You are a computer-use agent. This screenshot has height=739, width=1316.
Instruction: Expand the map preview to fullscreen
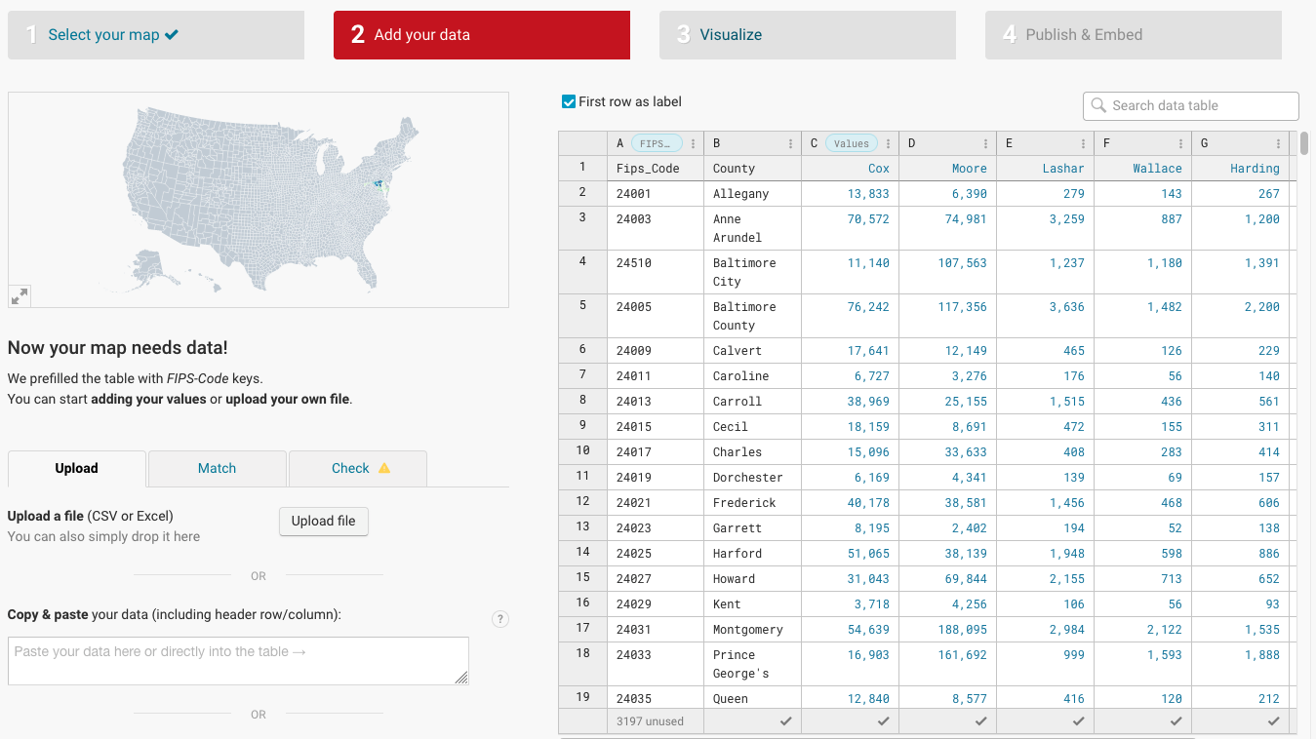20,294
